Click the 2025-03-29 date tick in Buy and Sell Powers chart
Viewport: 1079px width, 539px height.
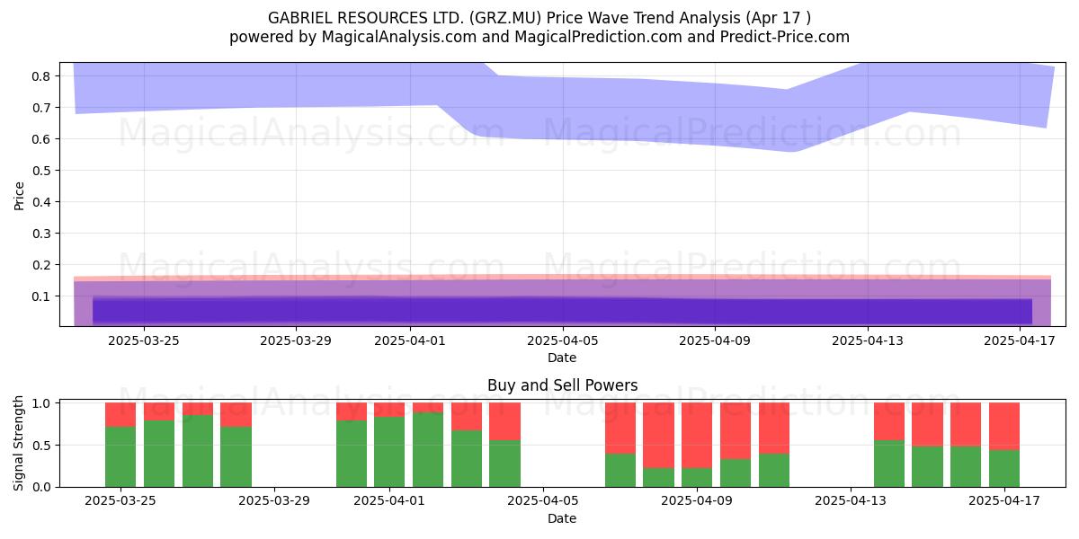click(274, 501)
